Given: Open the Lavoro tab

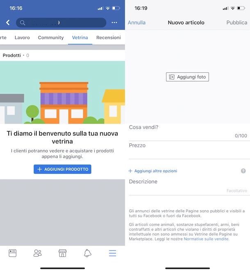Looking at the screenshot, I should pos(22,37).
